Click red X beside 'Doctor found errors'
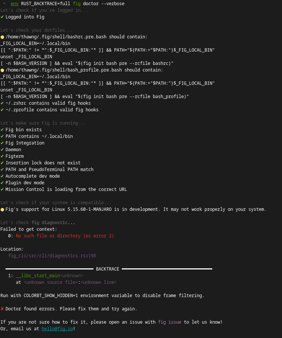 [2, 309]
